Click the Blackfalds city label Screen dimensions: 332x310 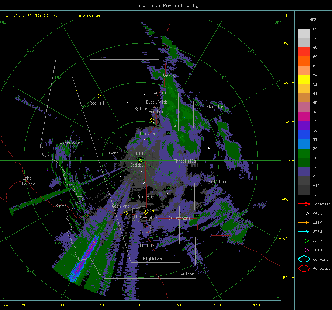(157, 102)
